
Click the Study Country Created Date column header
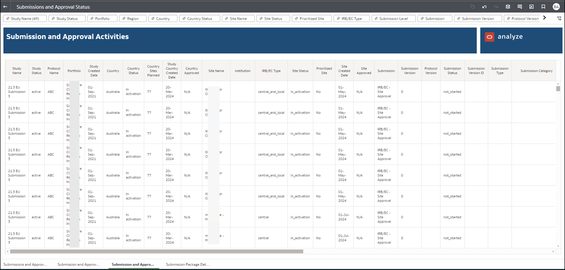click(172, 70)
